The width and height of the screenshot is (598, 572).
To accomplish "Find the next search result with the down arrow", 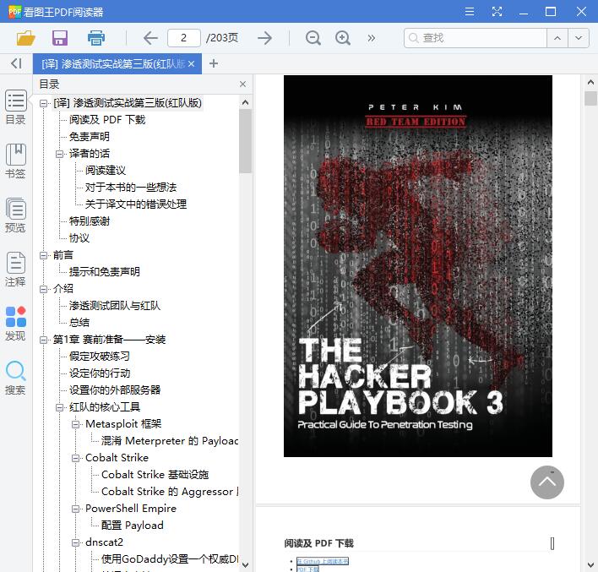I will click(x=579, y=38).
